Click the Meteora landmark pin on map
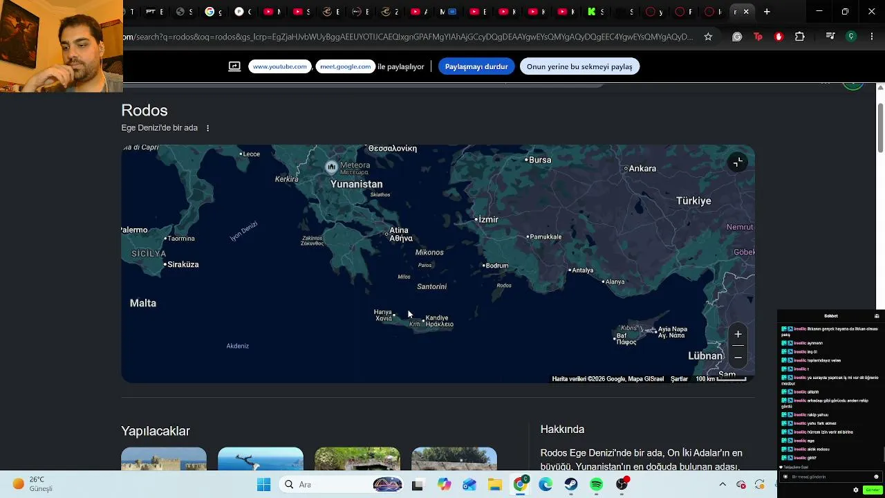This screenshot has width=885, height=498. (332, 167)
